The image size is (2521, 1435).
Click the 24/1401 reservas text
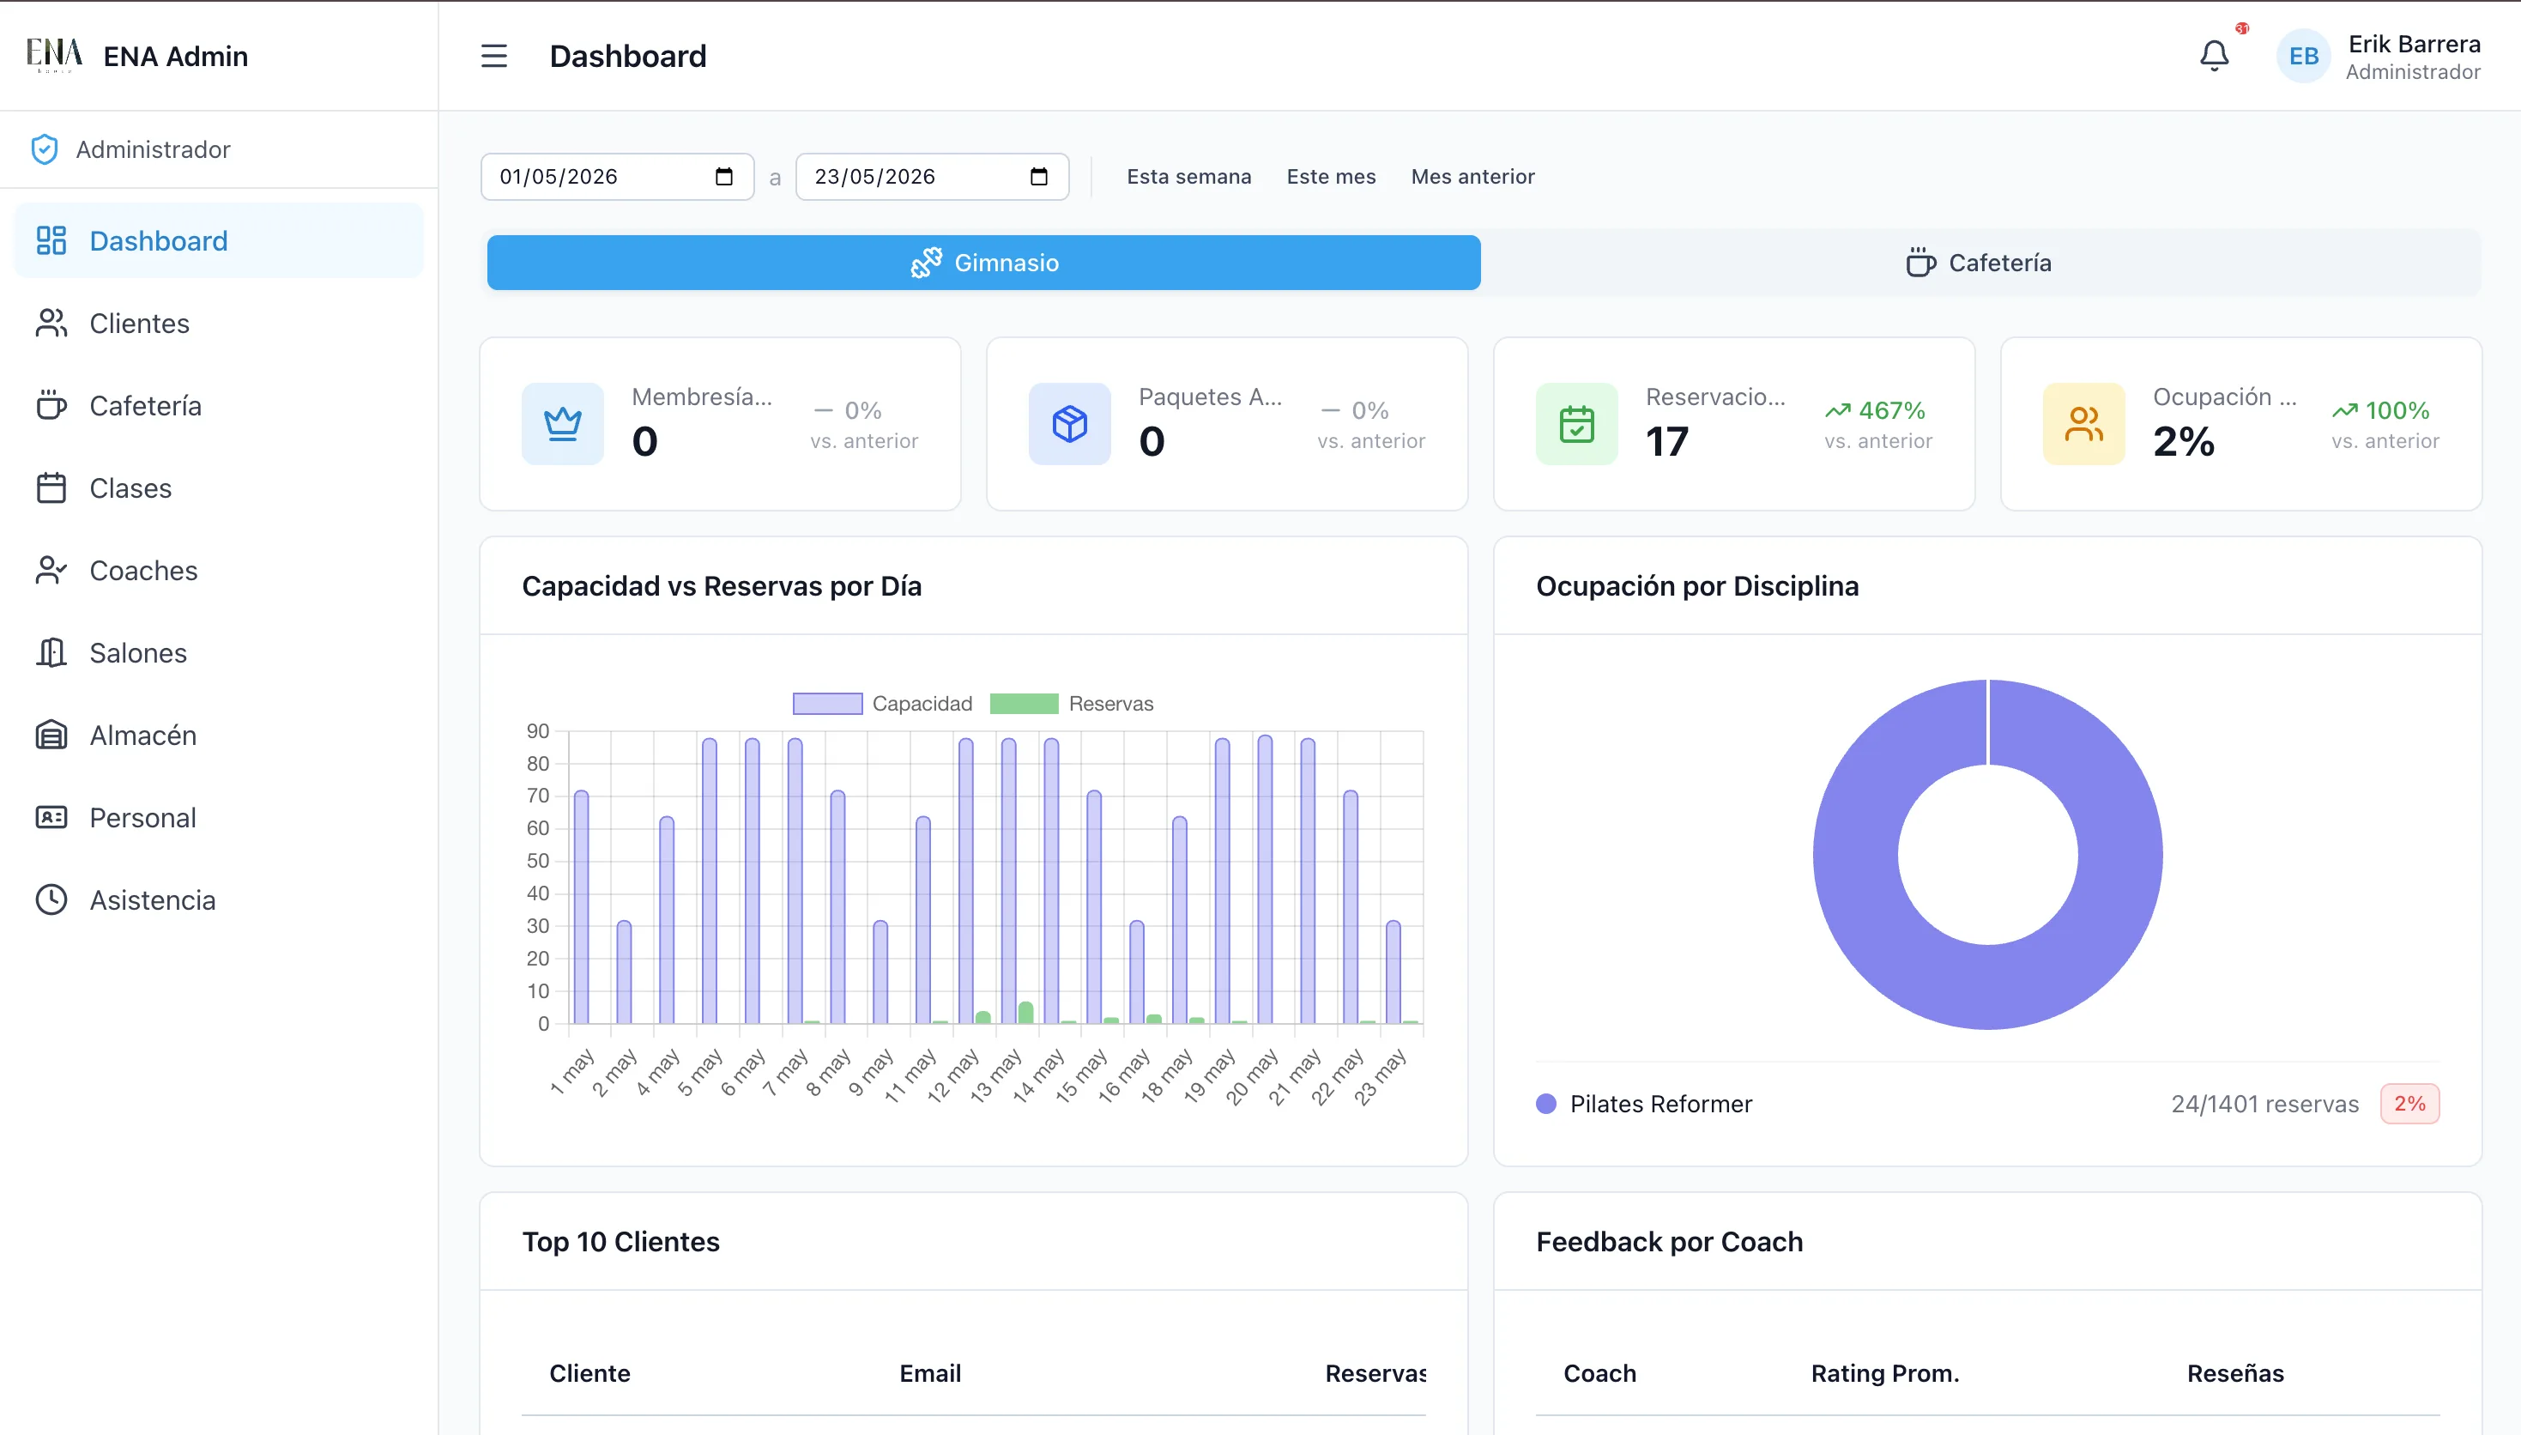2264,1104
